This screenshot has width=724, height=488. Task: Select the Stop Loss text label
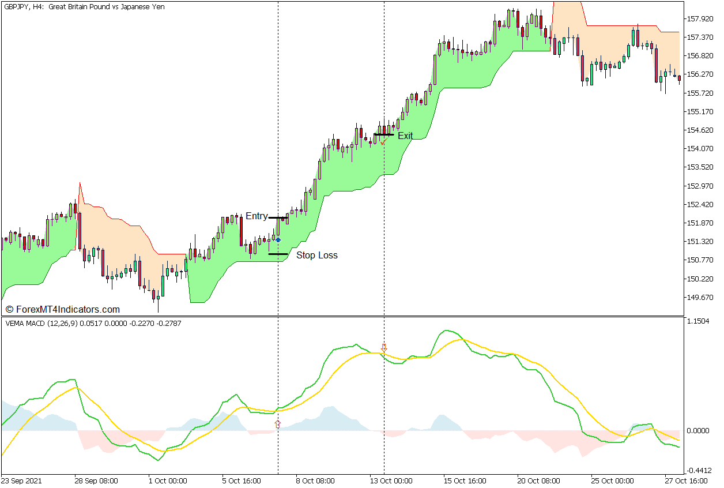click(316, 255)
